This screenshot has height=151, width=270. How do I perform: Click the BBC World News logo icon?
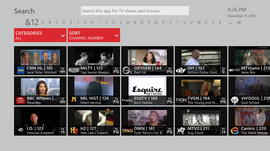click(20, 100)
